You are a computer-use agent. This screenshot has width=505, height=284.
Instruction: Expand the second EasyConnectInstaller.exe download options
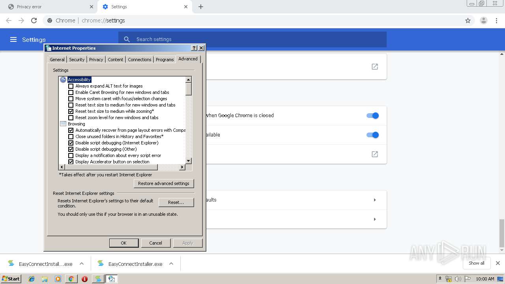[171, 263]
